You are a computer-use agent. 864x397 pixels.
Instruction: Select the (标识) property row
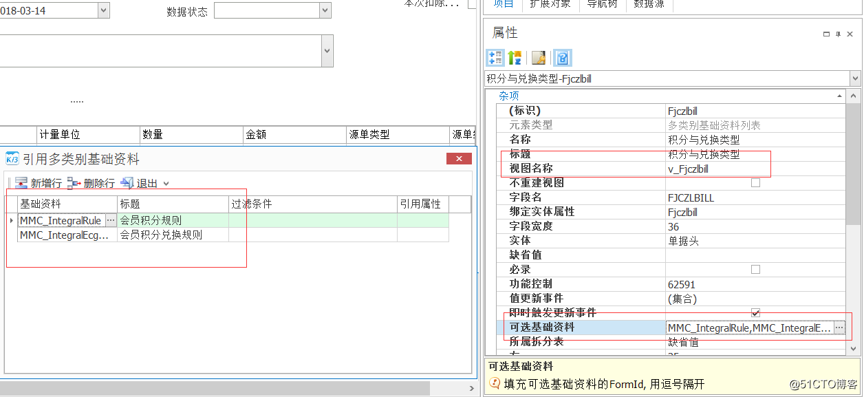[x=671, y=110]
